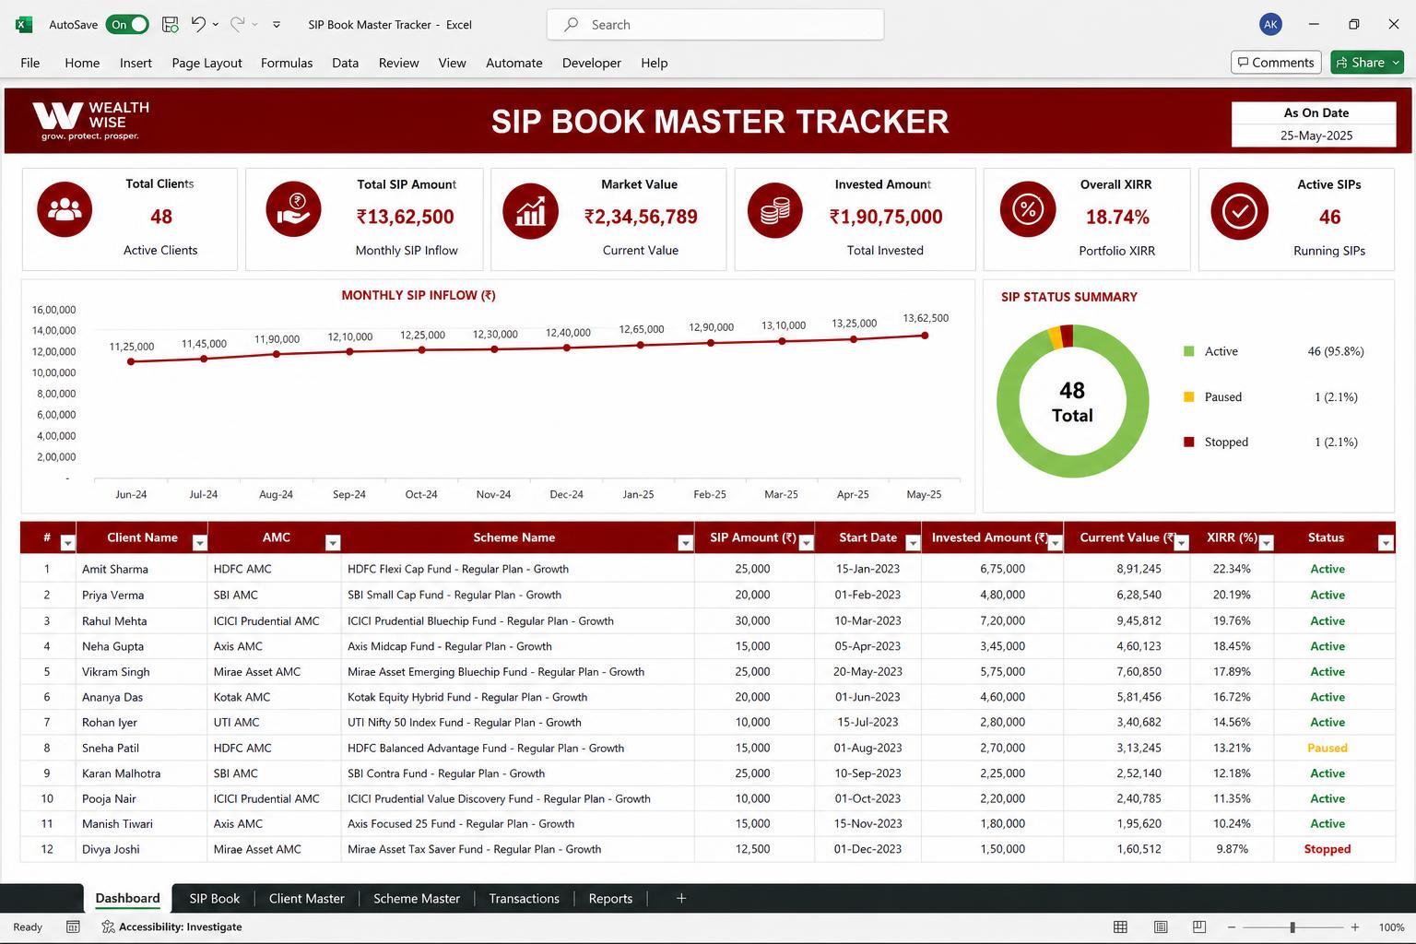Open the Insert ribbon tab
1416x944 pixels.
coord(136,63)
